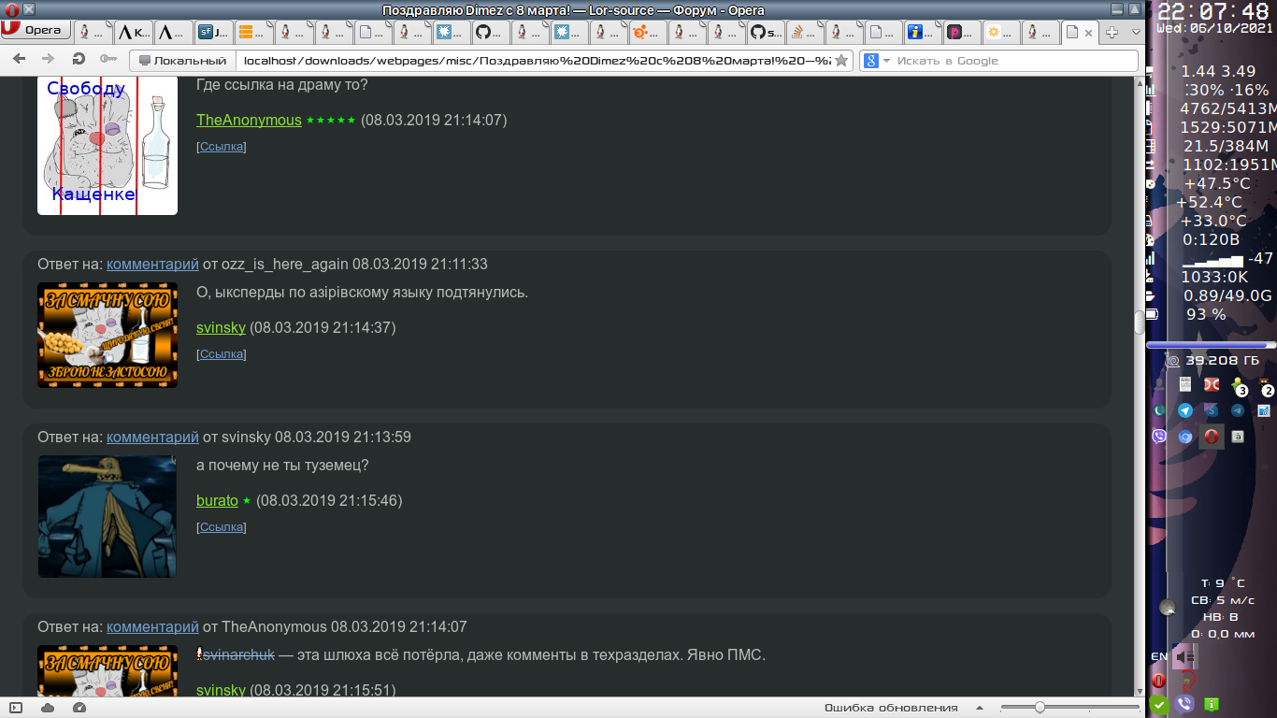The height and width of the screenshot is (718, 1277).
Task: Focus the Искать в Google search field
Action: 1014,61
